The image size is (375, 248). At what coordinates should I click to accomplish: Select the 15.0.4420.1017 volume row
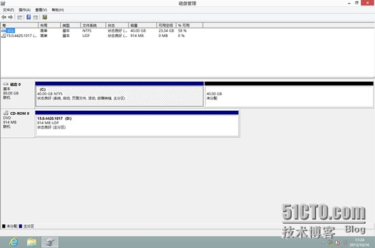tap(102, 36)
